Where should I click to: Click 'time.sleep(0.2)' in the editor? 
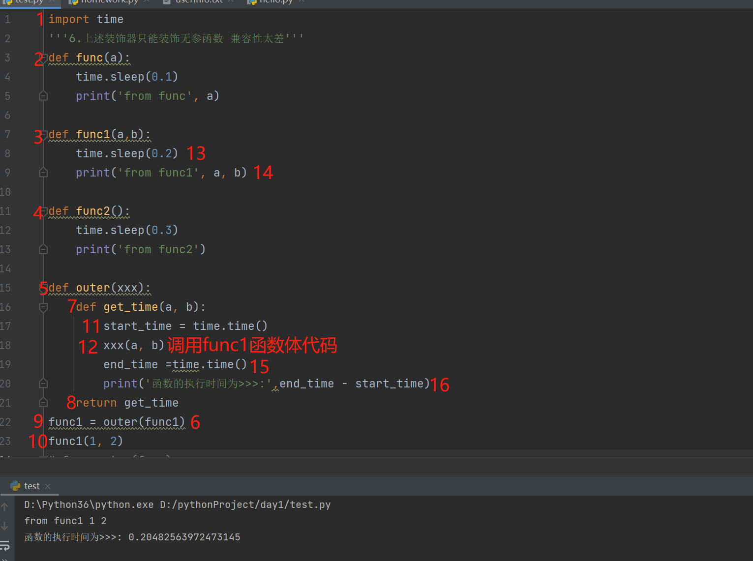[127, 153]
